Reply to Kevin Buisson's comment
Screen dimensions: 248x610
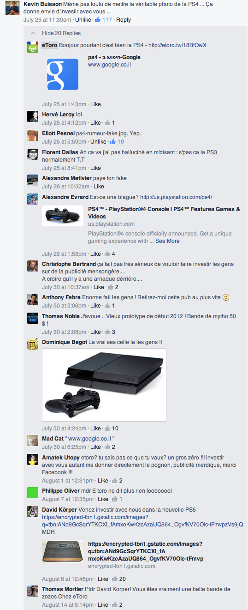(x=124, y=20)
